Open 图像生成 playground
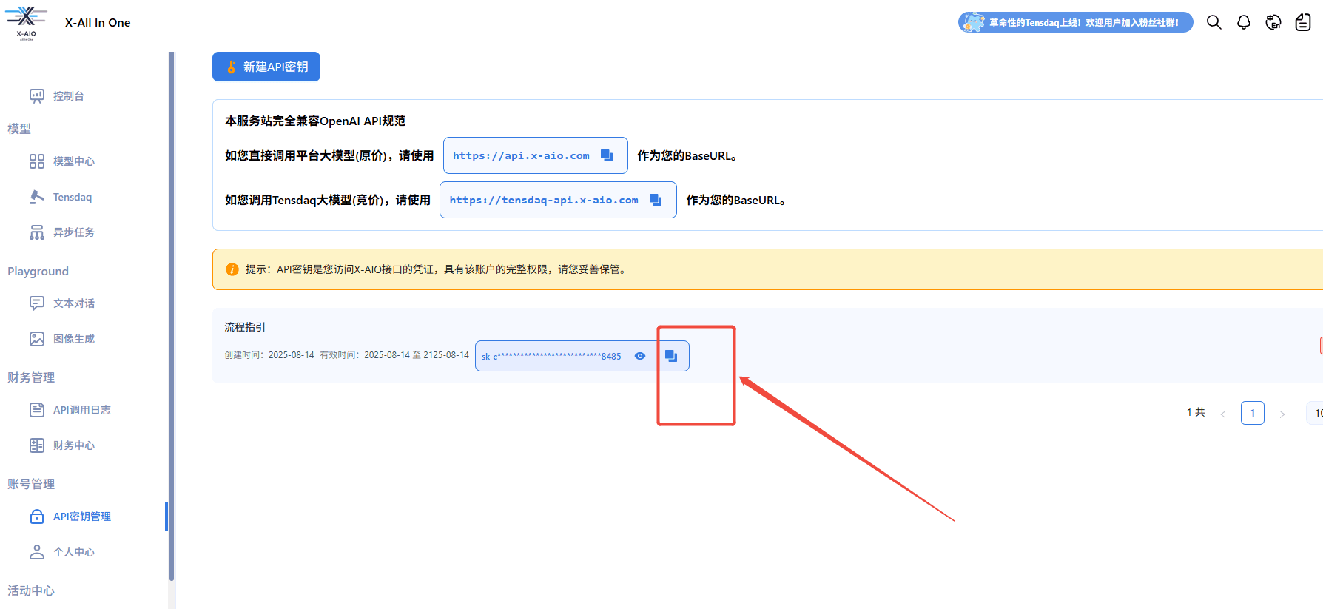 click(73, 339)
